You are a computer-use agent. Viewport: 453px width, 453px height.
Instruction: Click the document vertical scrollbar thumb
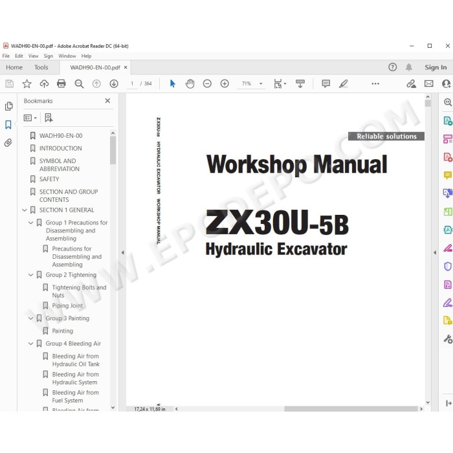(428, 103)
